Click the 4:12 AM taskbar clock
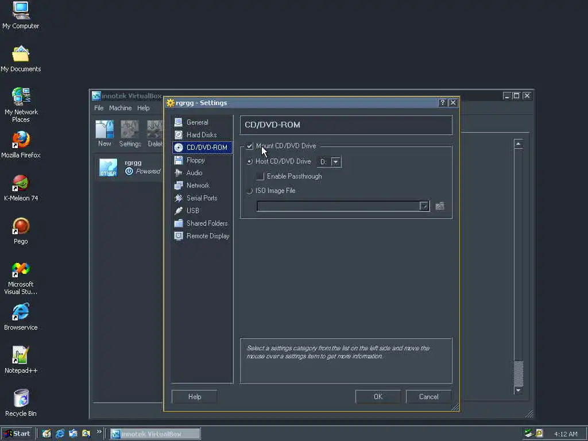The width and height of the screenshot is (588, 441). coord(566,434)
